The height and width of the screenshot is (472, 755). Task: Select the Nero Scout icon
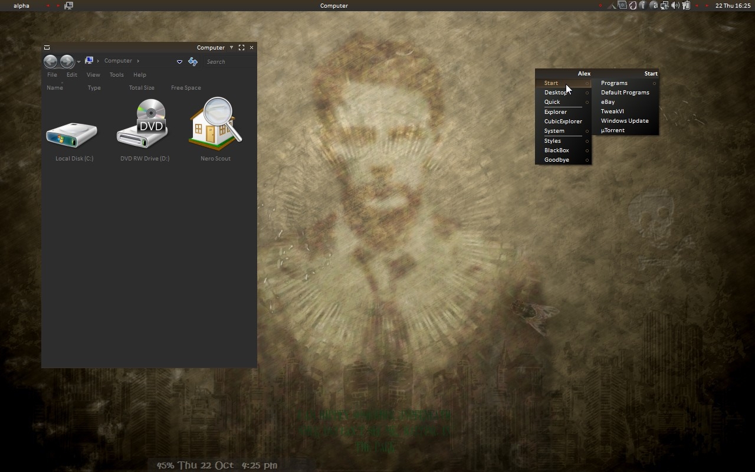[x=215, y=123]
